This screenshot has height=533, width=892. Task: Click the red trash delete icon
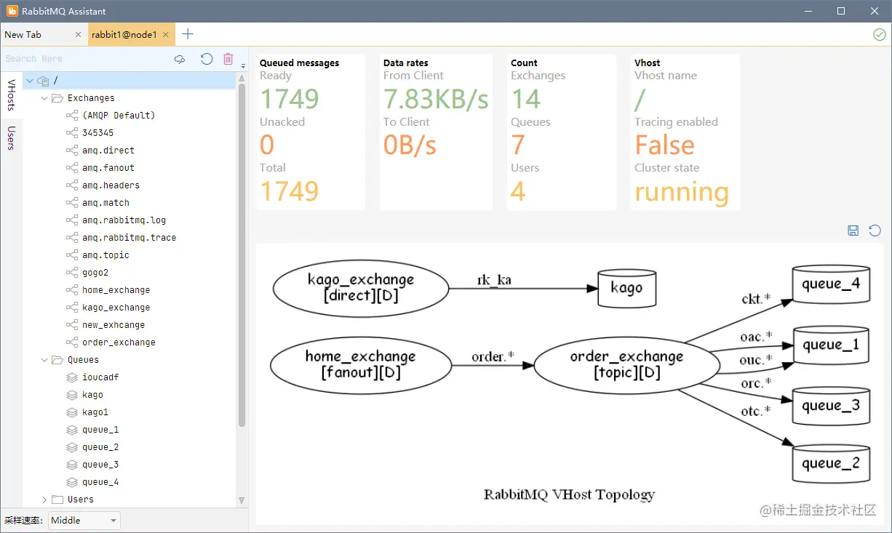click(x=228, y=59)
